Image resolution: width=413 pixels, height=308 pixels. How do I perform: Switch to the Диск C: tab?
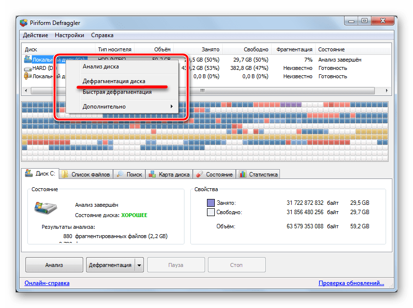tap(40, 174)
